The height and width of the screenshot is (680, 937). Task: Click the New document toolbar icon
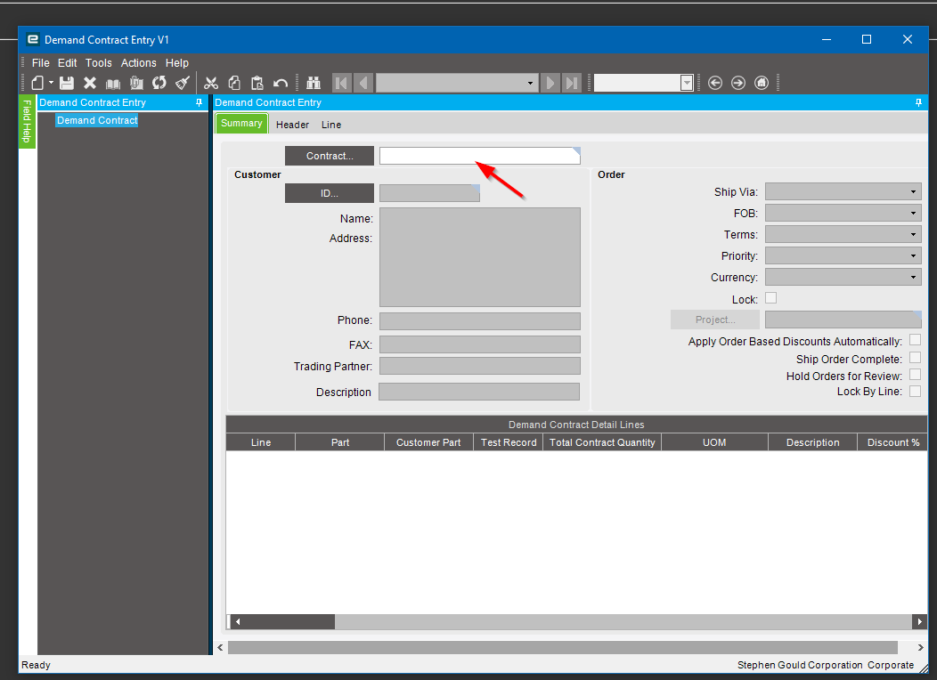pyautogui.click(x=37, y=83)
